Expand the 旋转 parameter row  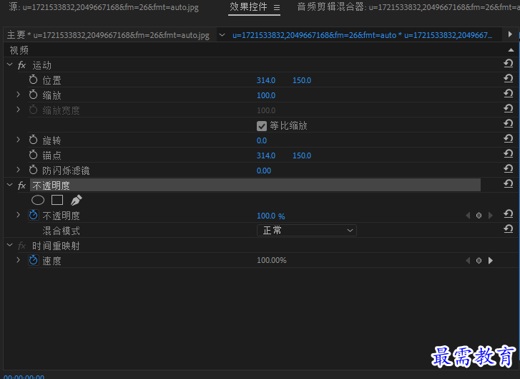(x=19, y=140)
